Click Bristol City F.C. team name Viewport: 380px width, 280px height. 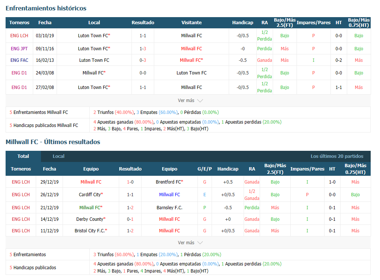90,231
